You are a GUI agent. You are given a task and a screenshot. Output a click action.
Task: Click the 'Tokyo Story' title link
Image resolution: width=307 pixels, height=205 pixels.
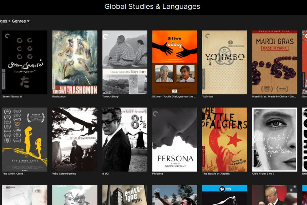click(x=111, y=96)
